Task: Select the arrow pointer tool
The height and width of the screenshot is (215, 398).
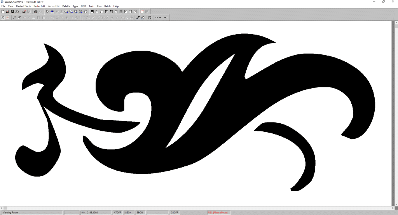Action: pyautogui.click(x=47, y=12)
